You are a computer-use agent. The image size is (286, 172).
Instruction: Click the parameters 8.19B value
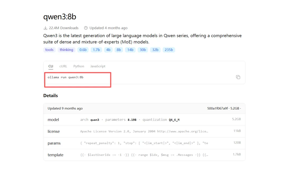tap(132, 120)
